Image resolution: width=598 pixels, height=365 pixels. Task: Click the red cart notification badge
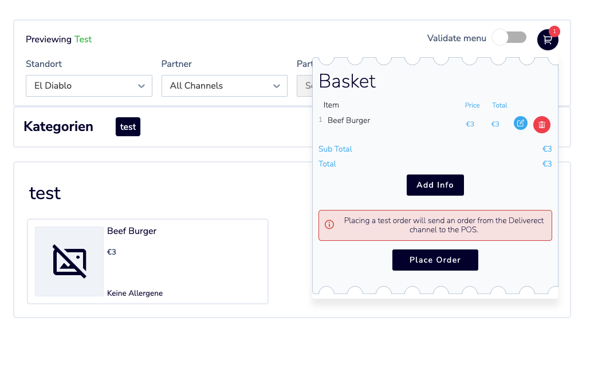tap(554, 31)
